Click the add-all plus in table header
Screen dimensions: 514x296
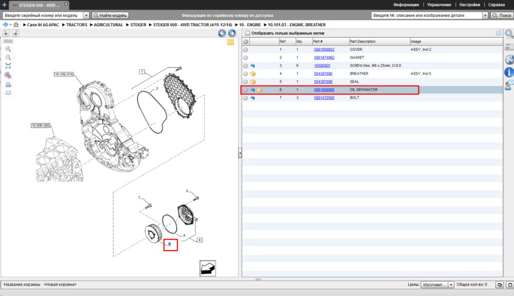click(x=246, y=42)
